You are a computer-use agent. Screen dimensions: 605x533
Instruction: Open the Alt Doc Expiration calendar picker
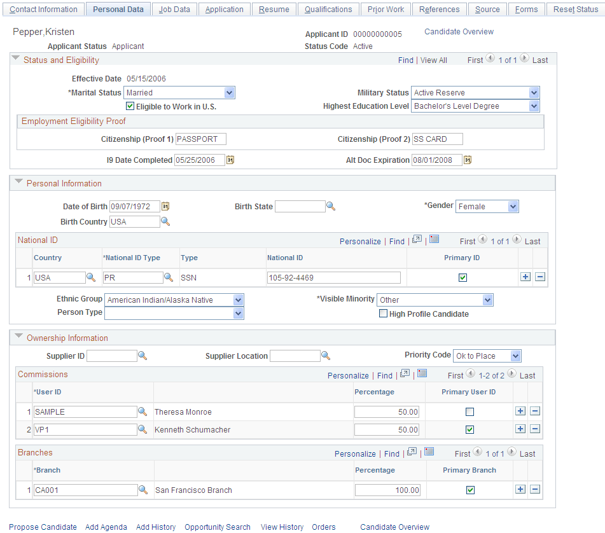point(468,160)
